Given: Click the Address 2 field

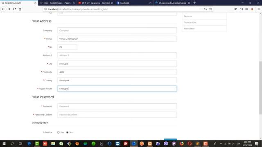Looking at the screenshot, I should (117, 56).
